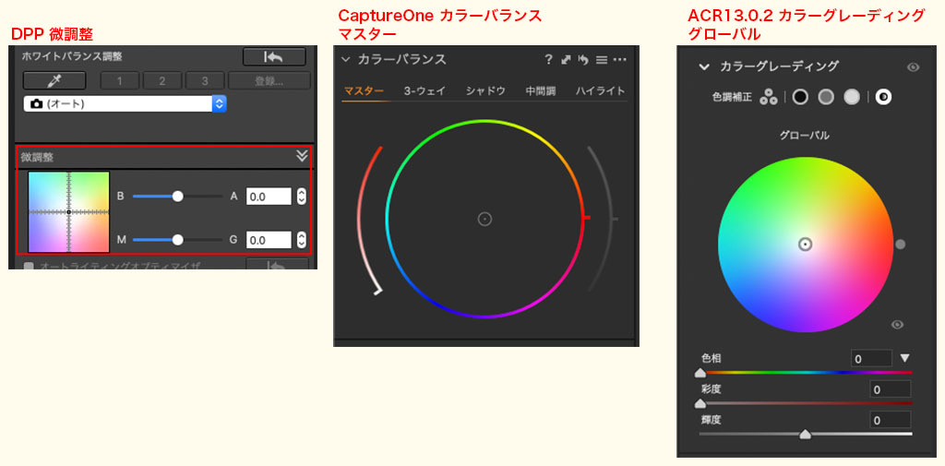
Task: Click the M-G magenta green slider handle
Action: coord(177,239)
